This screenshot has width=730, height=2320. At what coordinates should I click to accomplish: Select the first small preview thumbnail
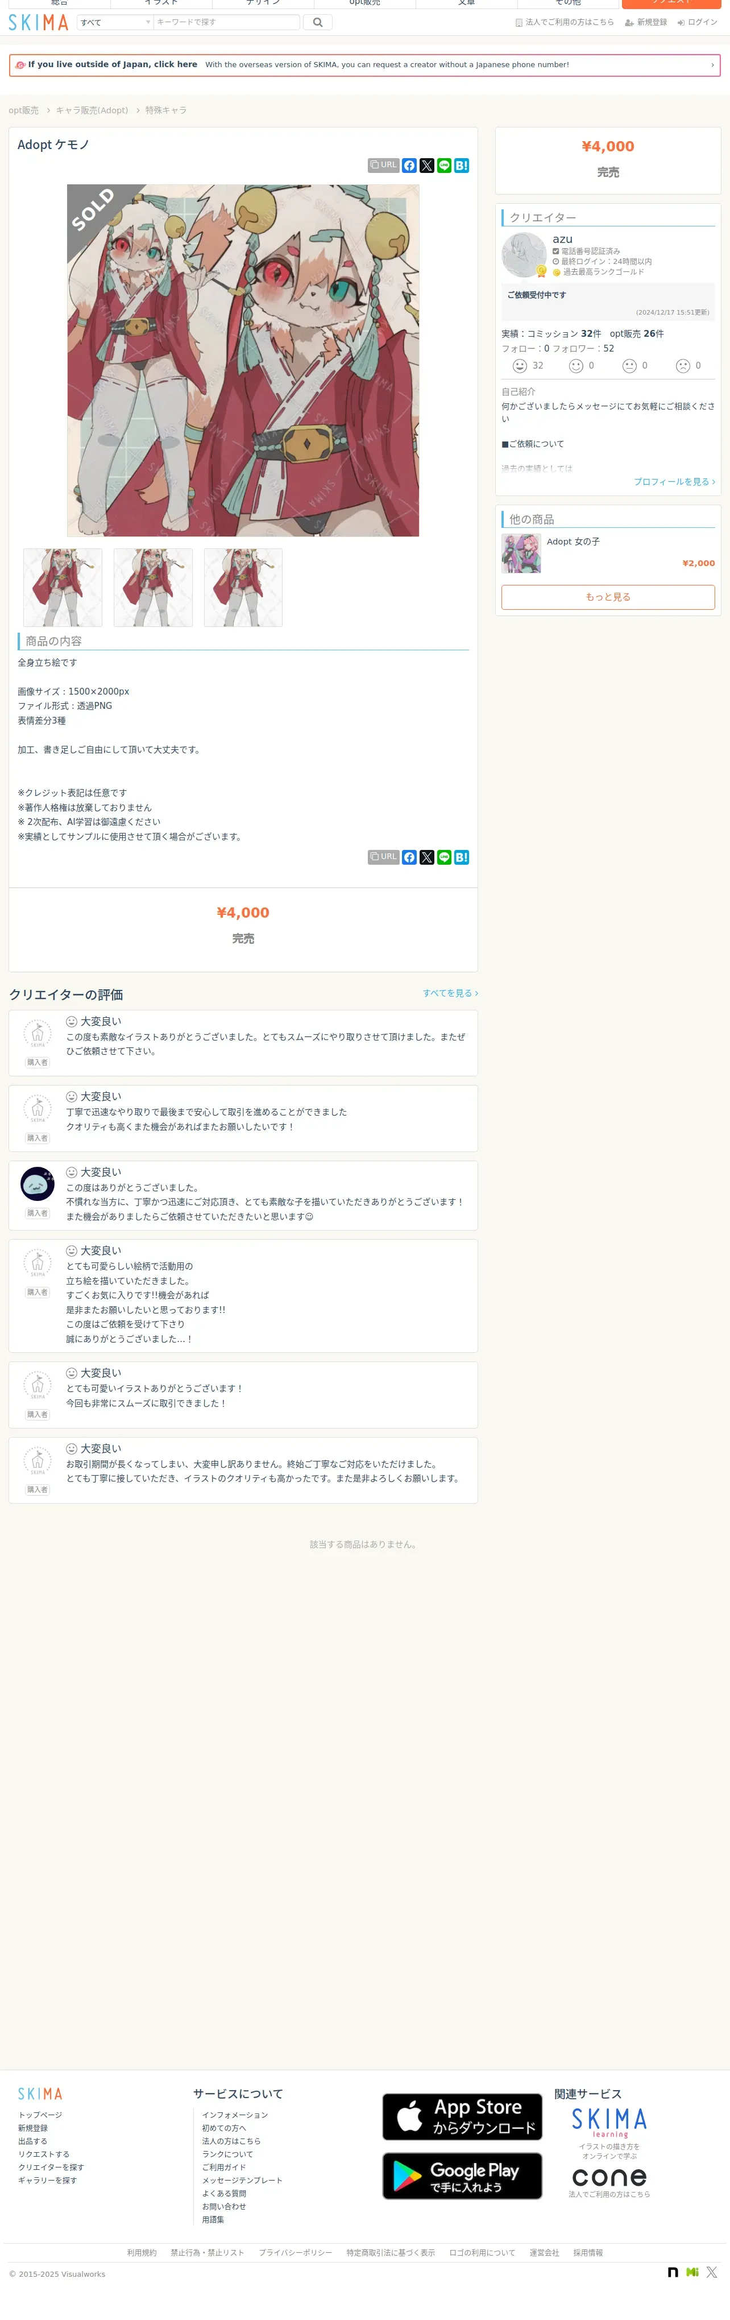pos(63,588)
